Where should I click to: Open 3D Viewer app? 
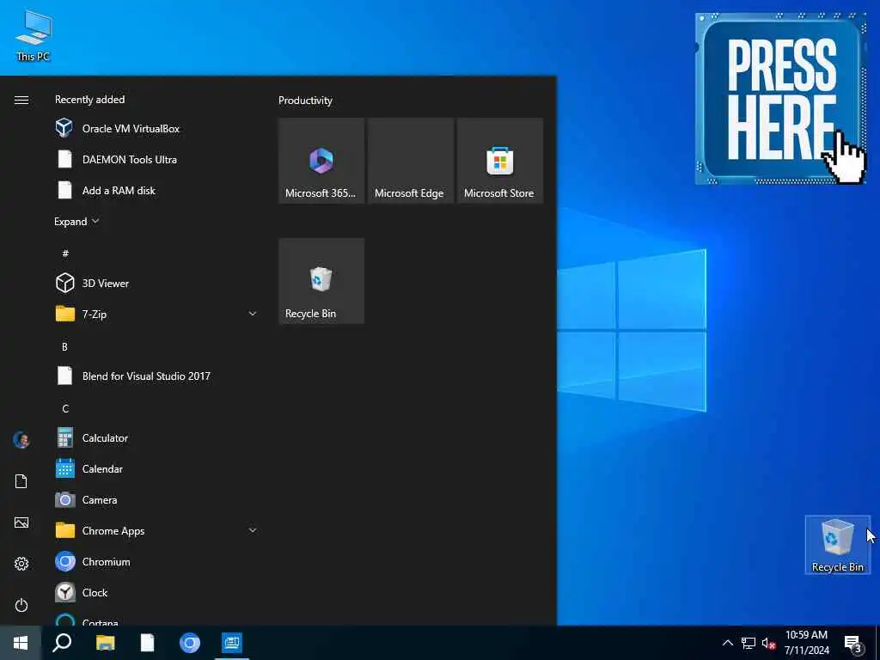(x=157, y=284)
